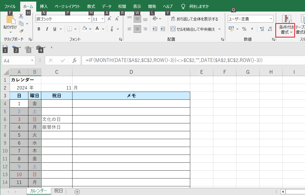Viewport: 305px width, 195px height.
Task: Open the fill color bucket swatch
Action: [x=84, y=29]
